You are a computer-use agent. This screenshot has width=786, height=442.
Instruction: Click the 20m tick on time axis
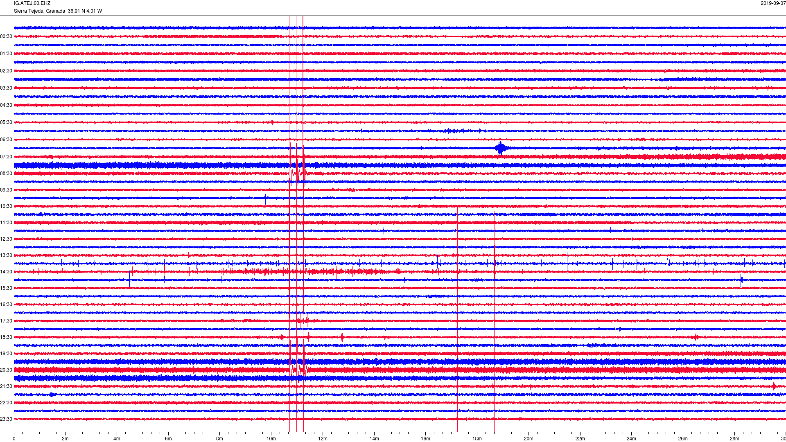point(529,439)
